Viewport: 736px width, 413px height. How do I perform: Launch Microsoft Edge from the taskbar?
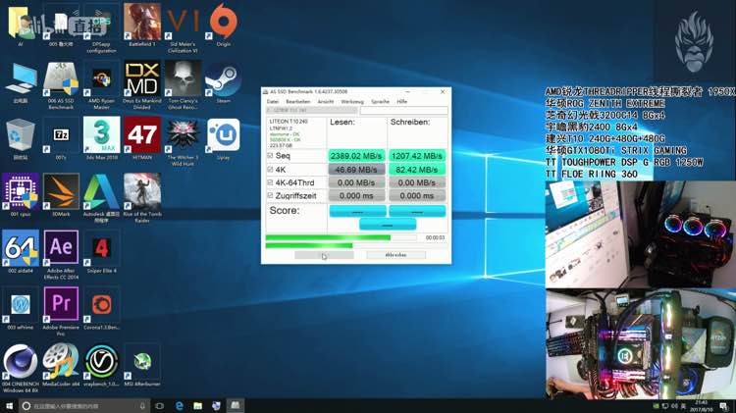[x=180, y=405]
